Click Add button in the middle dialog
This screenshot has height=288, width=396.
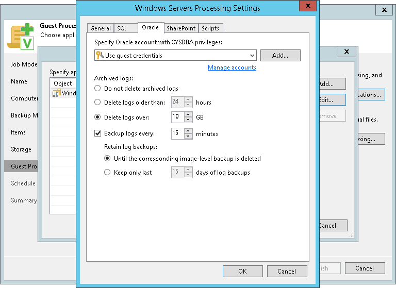pos(333,83)
